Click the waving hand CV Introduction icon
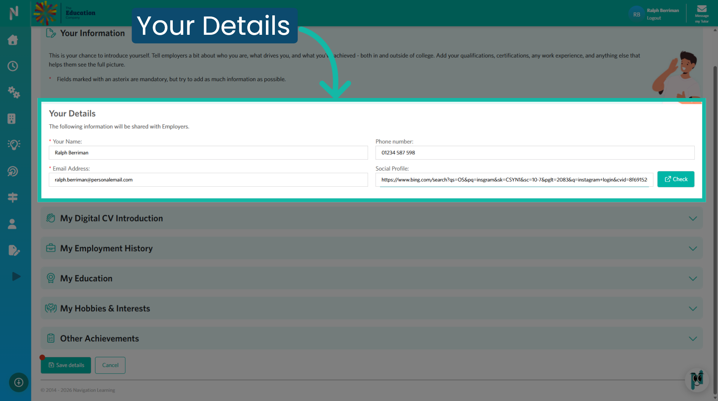This screenshot has width=718, height=401. (50, 218)
